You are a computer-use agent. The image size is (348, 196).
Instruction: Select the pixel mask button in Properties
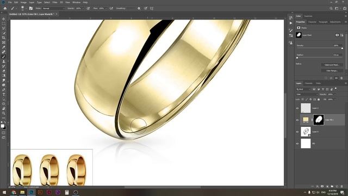pyautogui.click(x=337, y=35)
